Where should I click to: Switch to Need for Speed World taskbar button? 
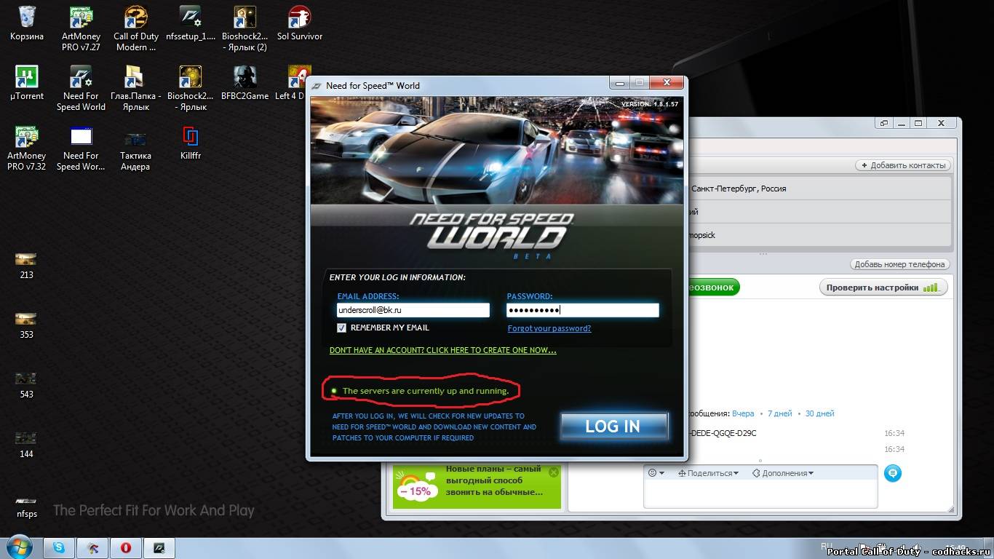click(159, 547)
